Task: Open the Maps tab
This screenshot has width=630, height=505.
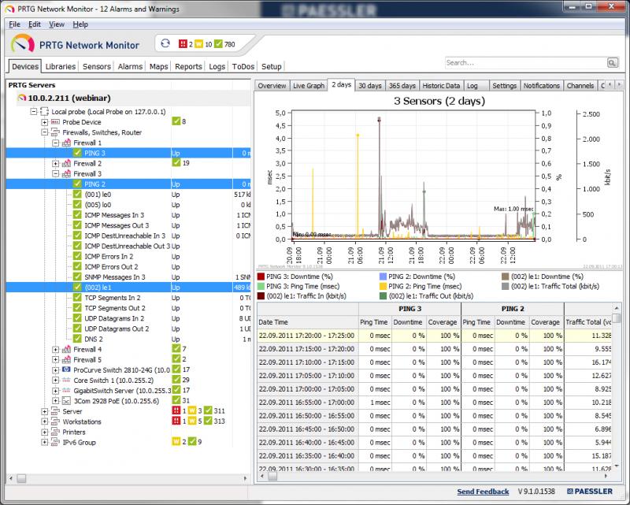Action: (x=159, y=66)
